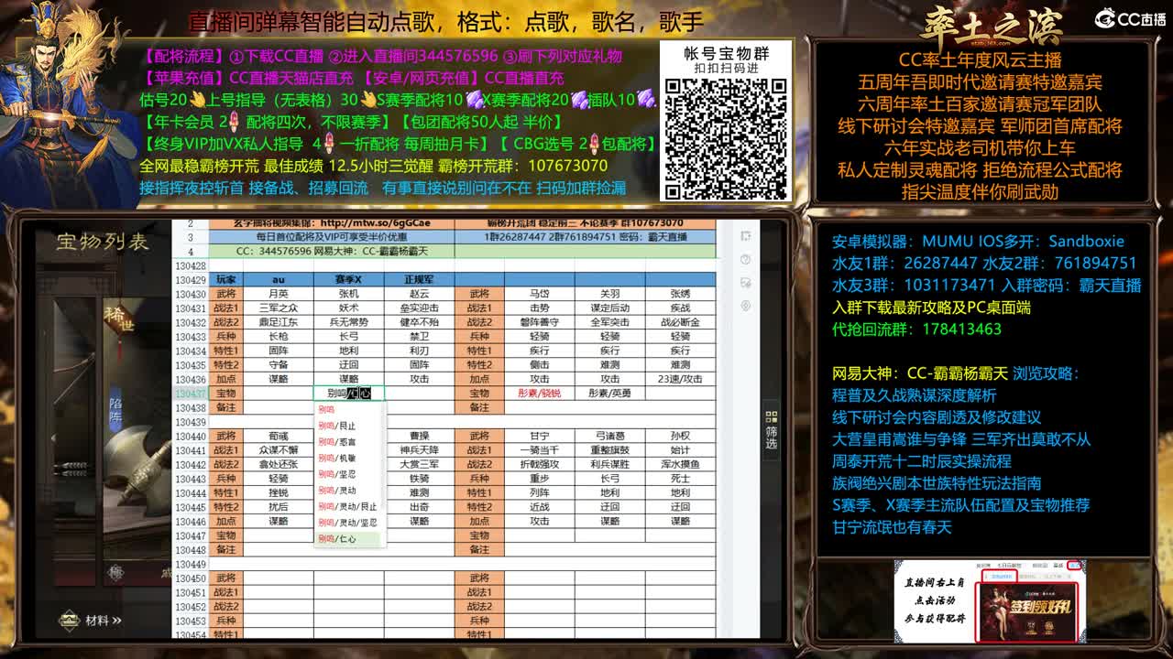
Task: Open the 筛选 filter panel button
Action: [x=771, y=430]
